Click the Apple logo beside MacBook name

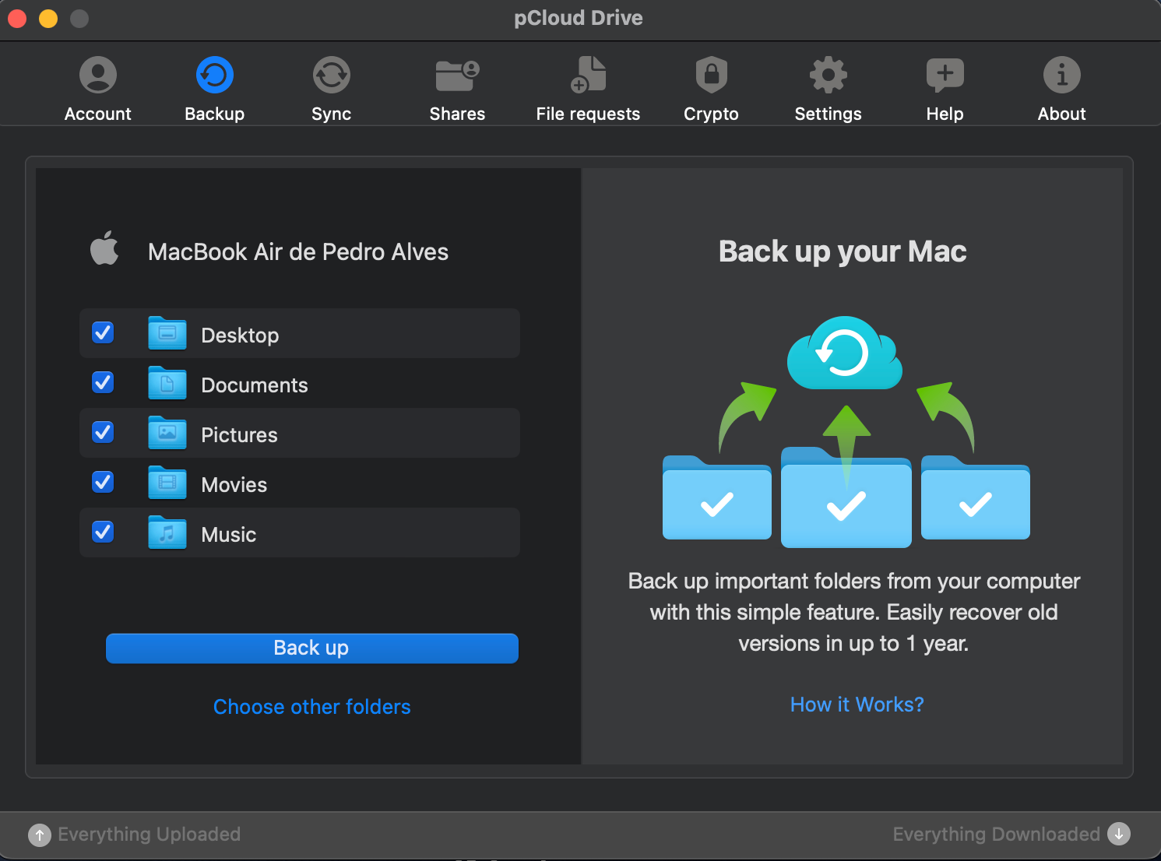click(105, 248)
